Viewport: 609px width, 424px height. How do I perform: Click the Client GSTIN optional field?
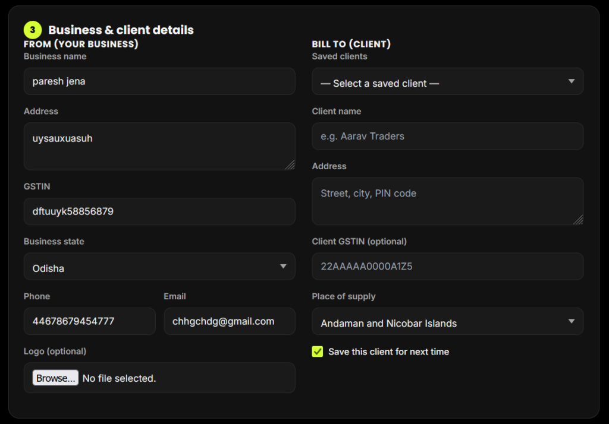[447, 267]
